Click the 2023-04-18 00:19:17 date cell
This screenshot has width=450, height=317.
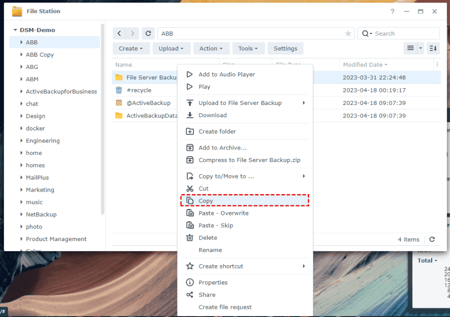[x=374, y=90]
